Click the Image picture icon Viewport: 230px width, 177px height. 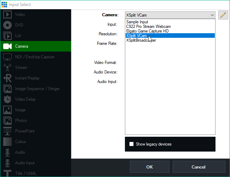coord(7,110)
